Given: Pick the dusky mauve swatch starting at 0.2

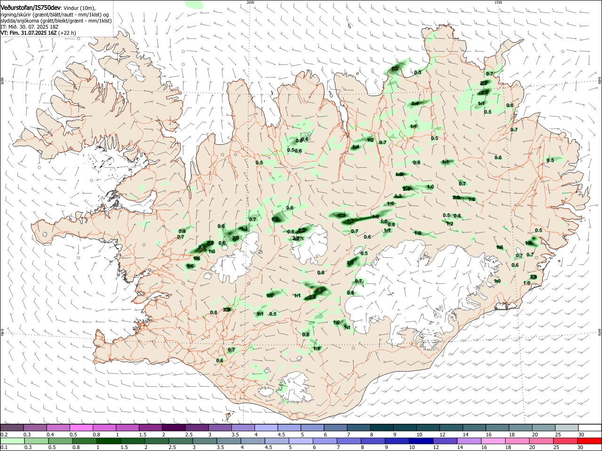Looking at the screenshot, I should (x=12, y=428).
